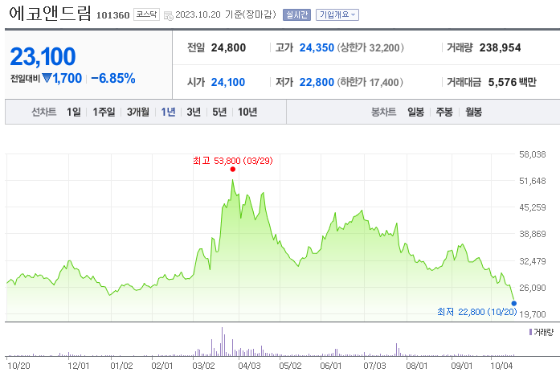Screen dimensions: 560x385
Task: Click the red high-point marker on chart
Action: coord(233,170)
